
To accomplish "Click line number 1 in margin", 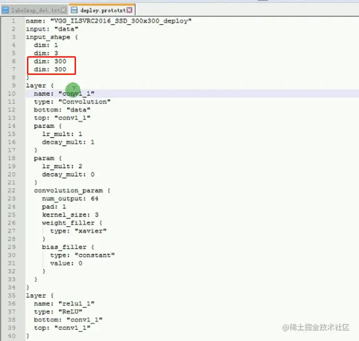I will click(x=13, y=21).
